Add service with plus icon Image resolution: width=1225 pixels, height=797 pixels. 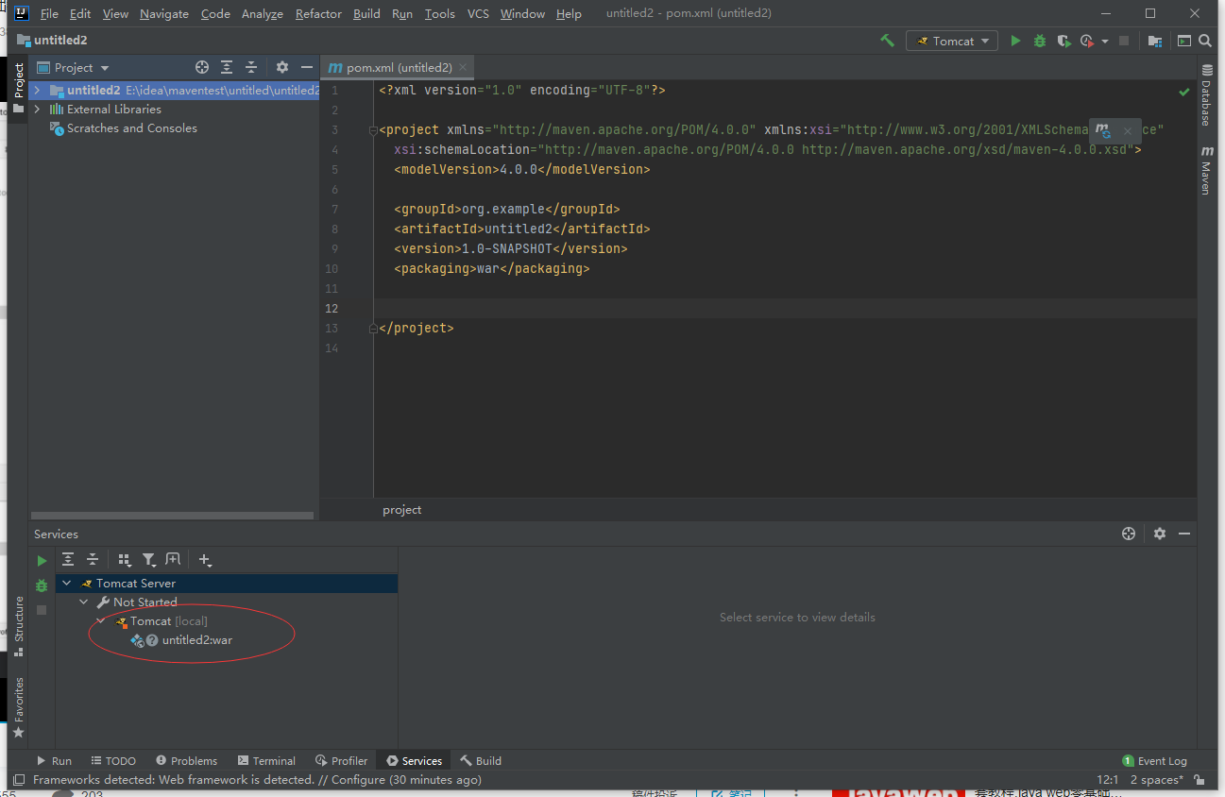pos(205,560)
